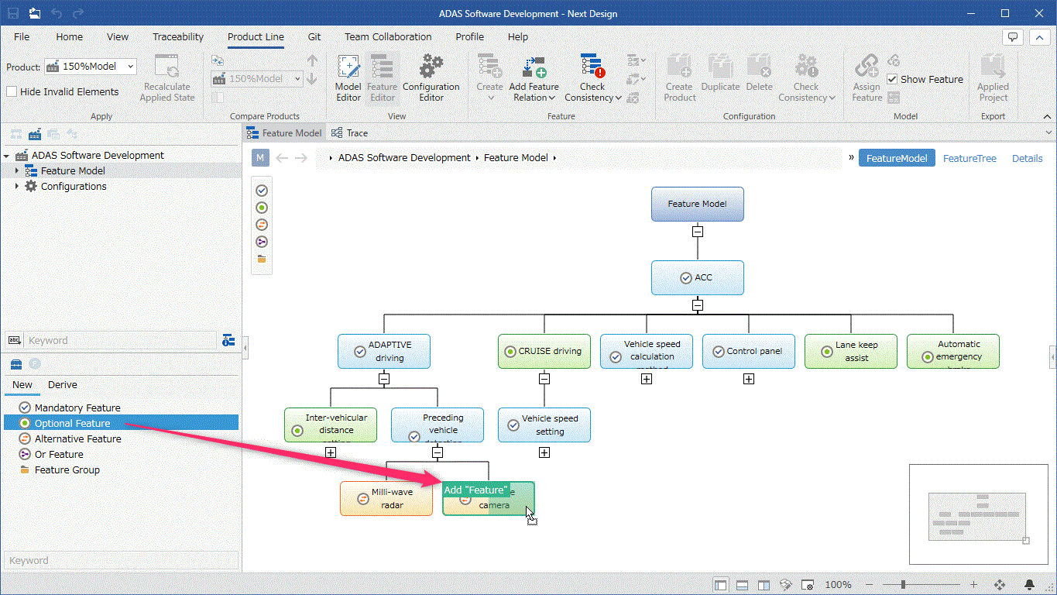
Task: Collapse ACC node children
Action: (x=698, y=304)
